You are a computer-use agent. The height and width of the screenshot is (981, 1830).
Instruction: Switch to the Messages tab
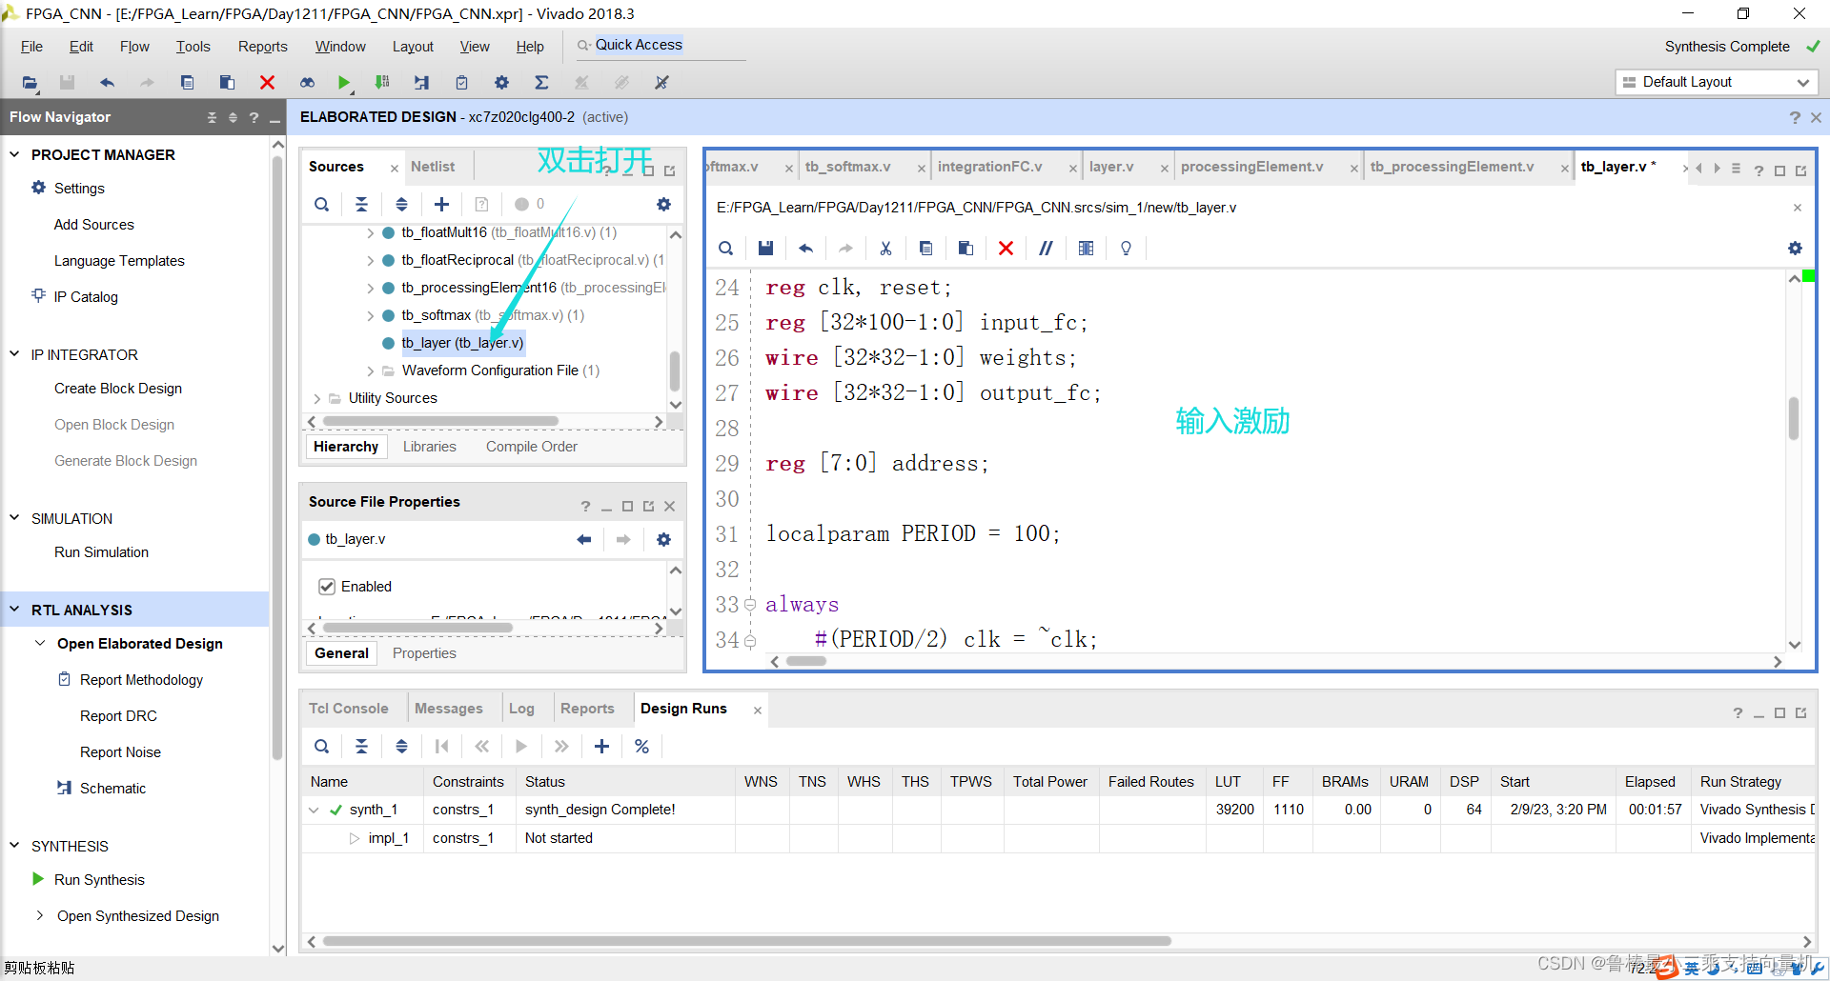pyautogui.click(x=449, y=709)
